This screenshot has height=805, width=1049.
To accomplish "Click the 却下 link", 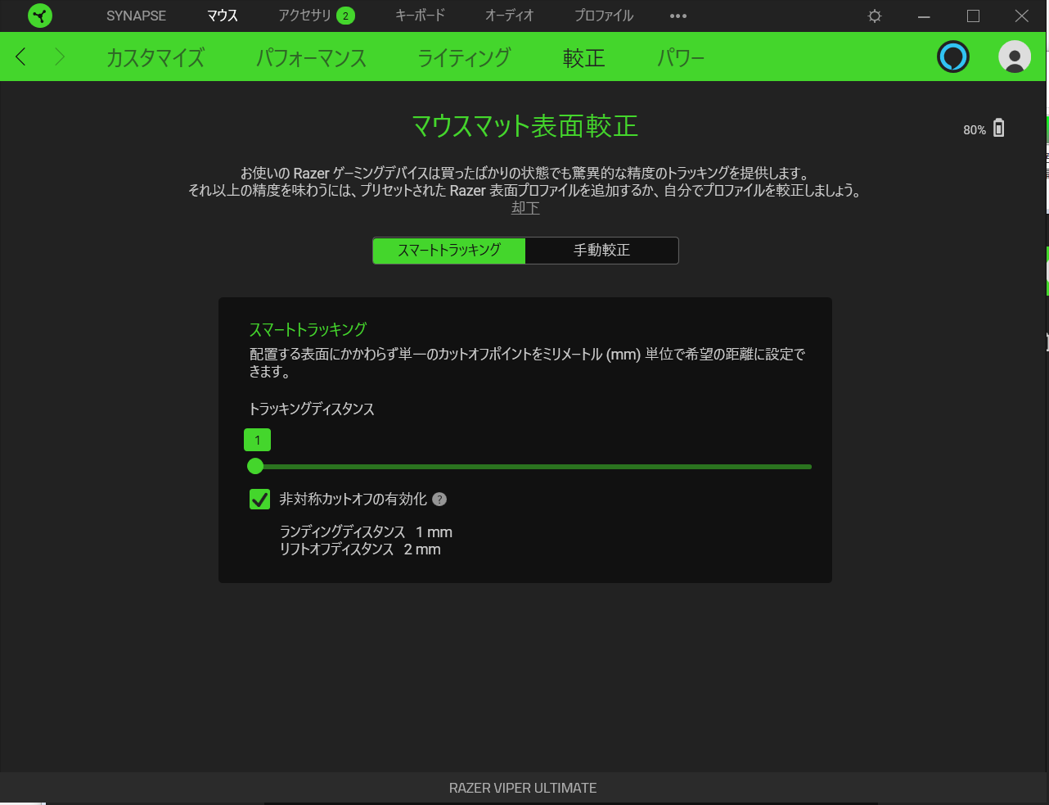I will (525, 208).
